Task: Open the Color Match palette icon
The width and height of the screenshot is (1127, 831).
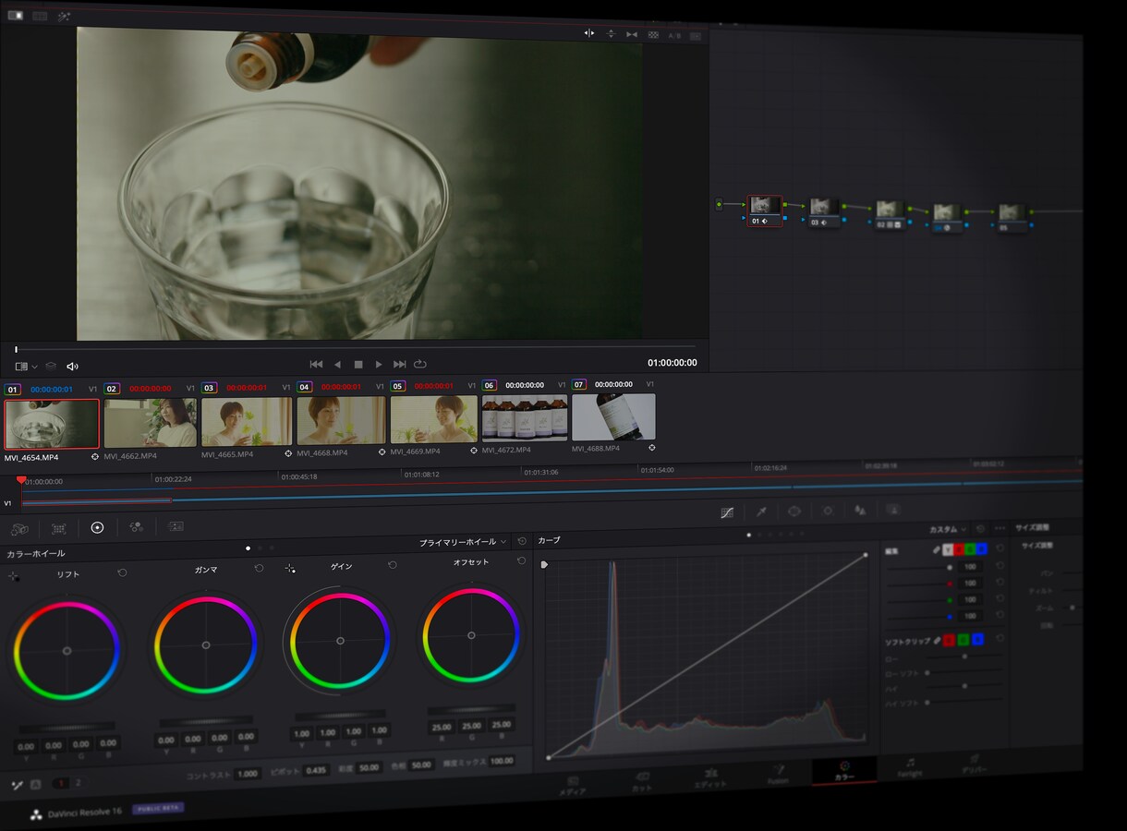Action: pyautogui.click(x=58, y=529)
